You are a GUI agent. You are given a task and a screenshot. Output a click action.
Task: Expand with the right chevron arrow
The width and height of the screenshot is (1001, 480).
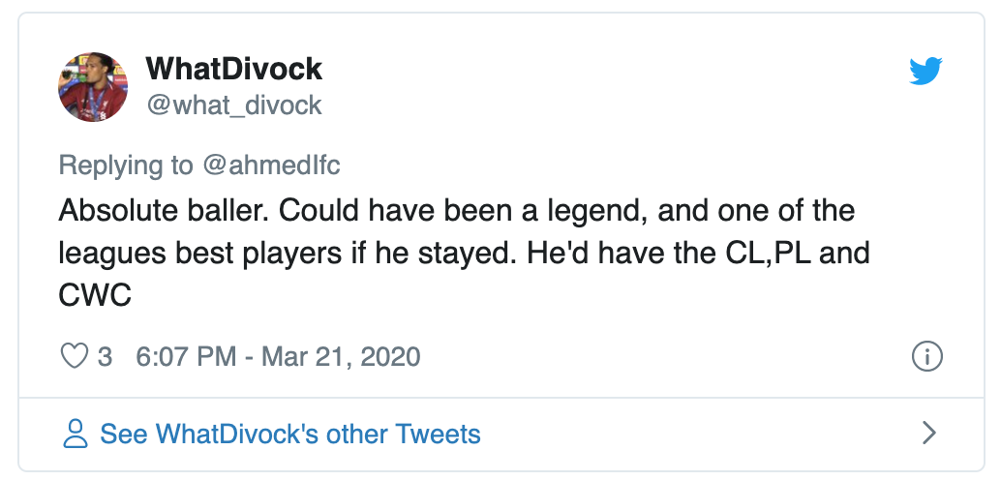pyautogui.click(x=928, y=433)
